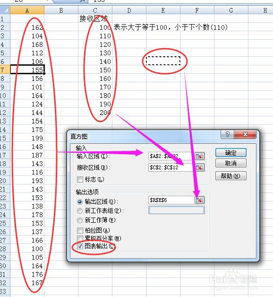
Task: Click cell A17 with value 187
Action: pyautogui.click(x=27, y=155)
